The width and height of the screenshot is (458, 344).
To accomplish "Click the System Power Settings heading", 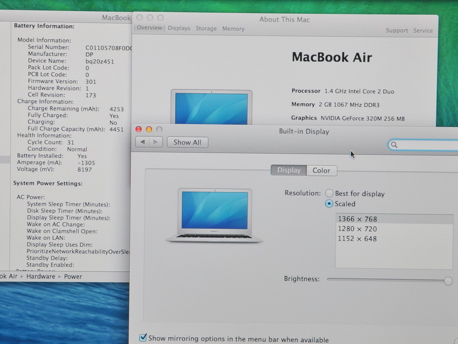I will (48, 183).
